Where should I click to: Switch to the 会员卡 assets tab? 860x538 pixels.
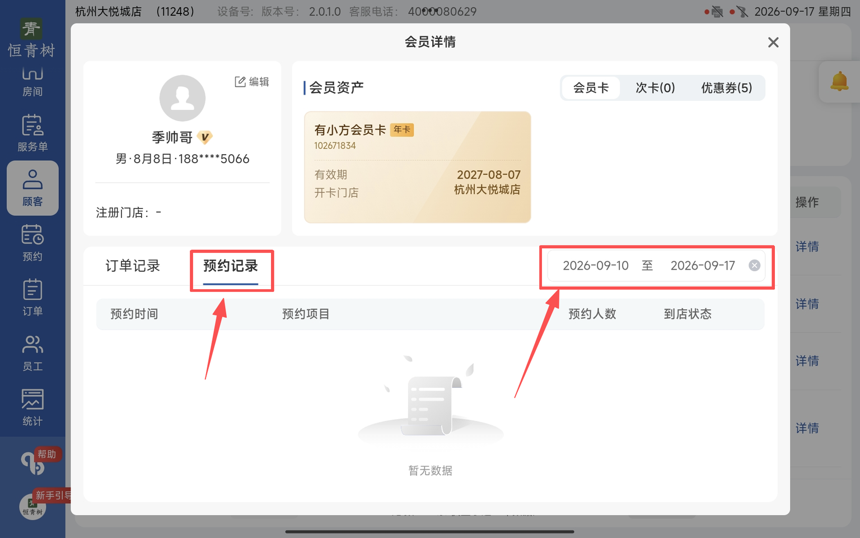tap(591, 88)
